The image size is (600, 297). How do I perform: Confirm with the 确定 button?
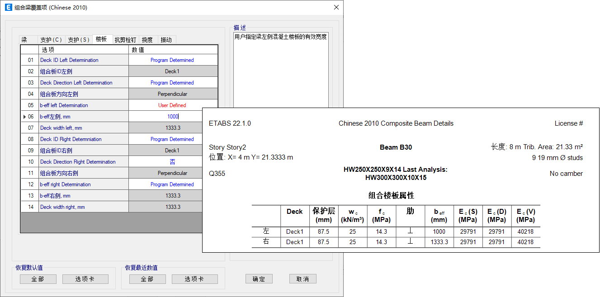coord(259,278)
